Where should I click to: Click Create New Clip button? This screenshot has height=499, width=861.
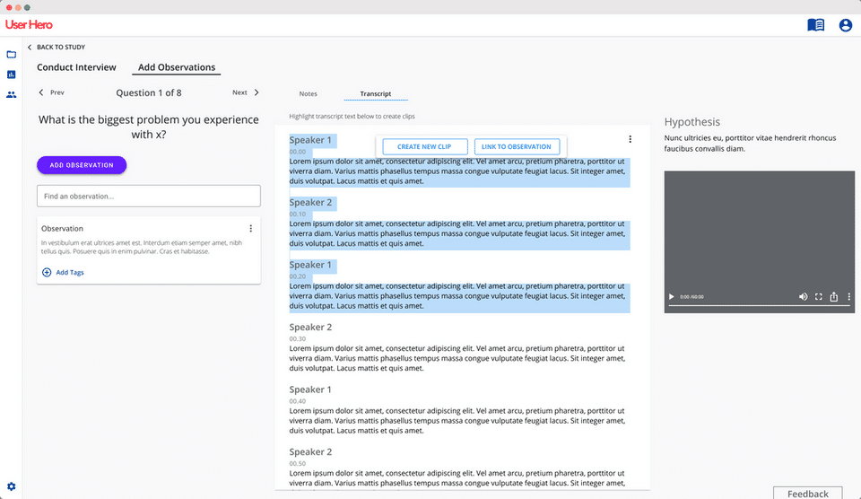pos(424,146)
